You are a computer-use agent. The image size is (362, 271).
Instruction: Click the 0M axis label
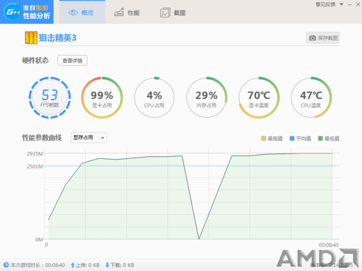point(39,240)
